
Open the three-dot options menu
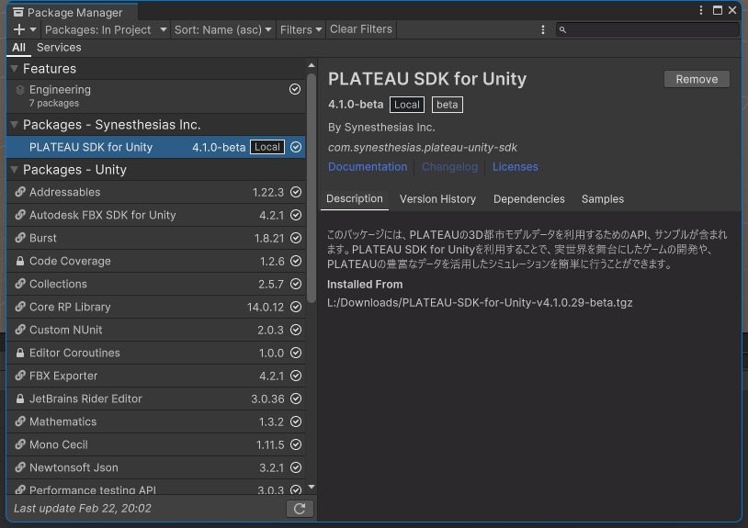(x=543, y=29)
